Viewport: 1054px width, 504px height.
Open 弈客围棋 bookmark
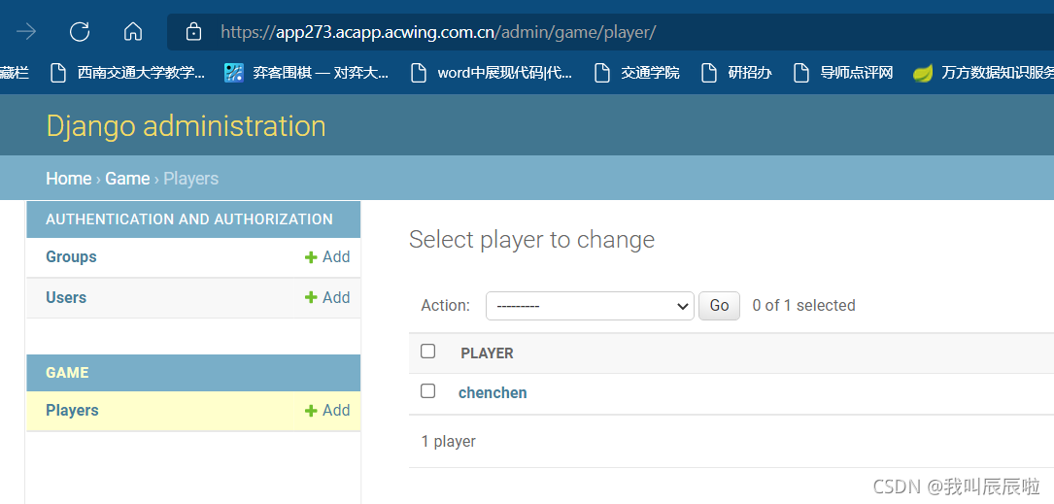click(307, 73)
